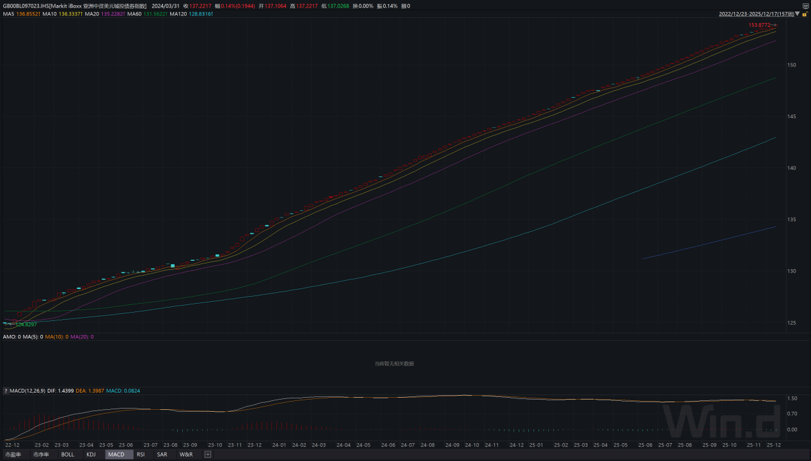Click the MACD help question mark icon
Image resolution: width=811 pixels, height=461 pixels.
pos(6,390)
